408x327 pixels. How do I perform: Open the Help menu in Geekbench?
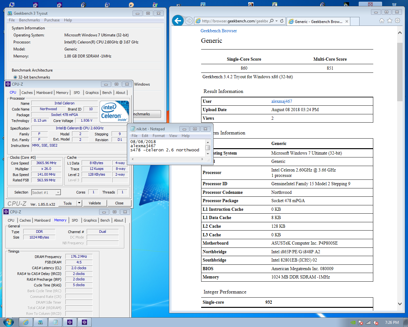(68, 20)
